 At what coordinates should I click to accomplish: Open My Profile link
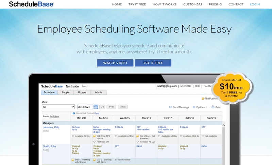186,86
